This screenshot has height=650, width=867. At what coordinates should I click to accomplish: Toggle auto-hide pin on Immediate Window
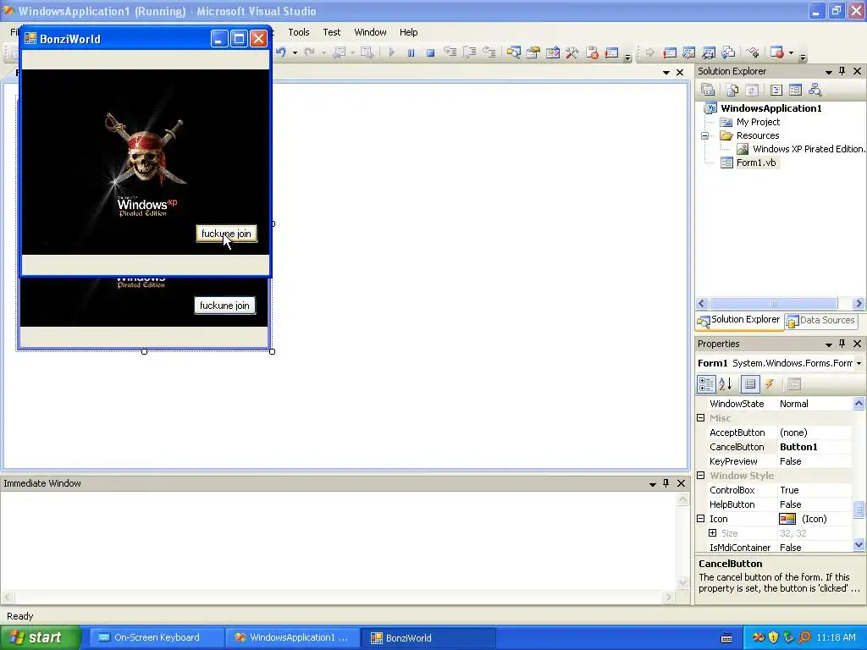click(665, 483)
